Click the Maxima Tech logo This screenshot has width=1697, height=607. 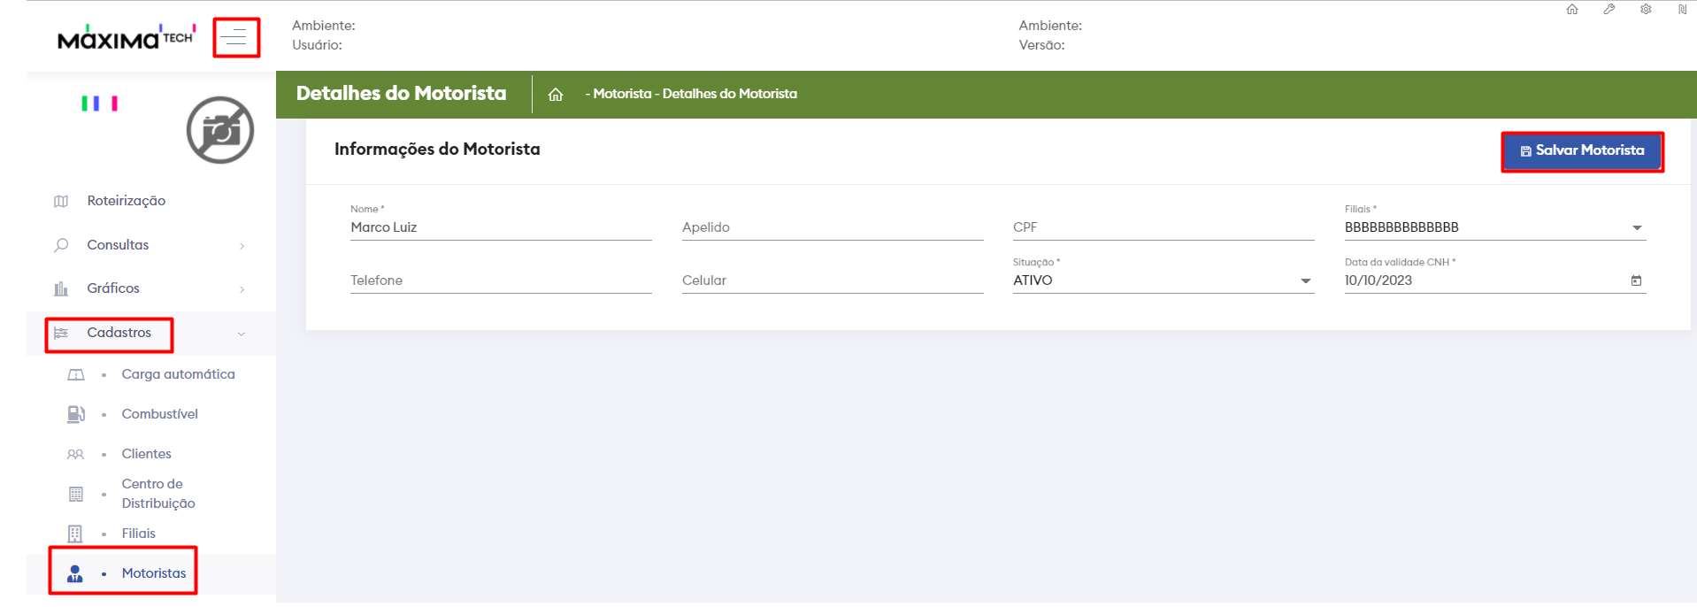tap(126, 38)
